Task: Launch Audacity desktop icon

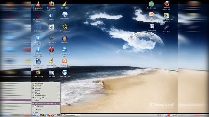Action: pyautogui.click(x=65, y=38)
